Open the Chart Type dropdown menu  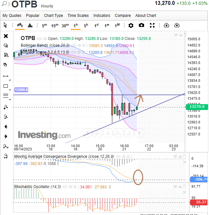tap(54, 16)
